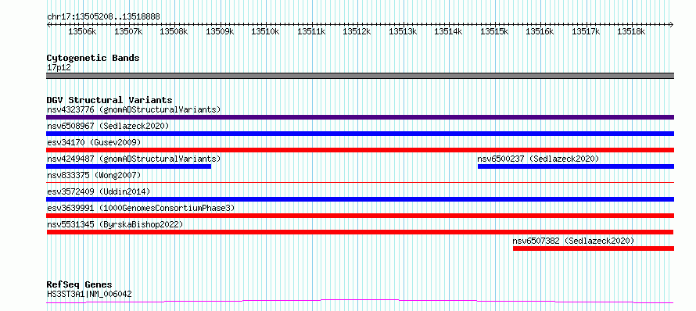Open the nsv4249487 gnomAD variant bar
Image resolution: width=696 pixels, height=311 pixels.
129,166
